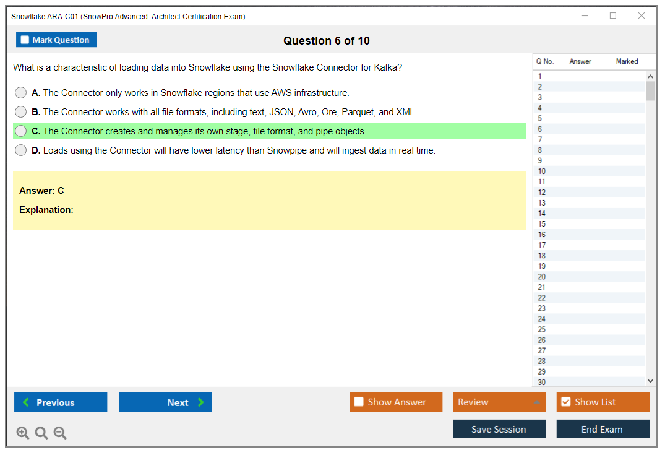Viewport: 665px width, 455px height.
Task: Select question 25 in the list
Action: [542, 329]
